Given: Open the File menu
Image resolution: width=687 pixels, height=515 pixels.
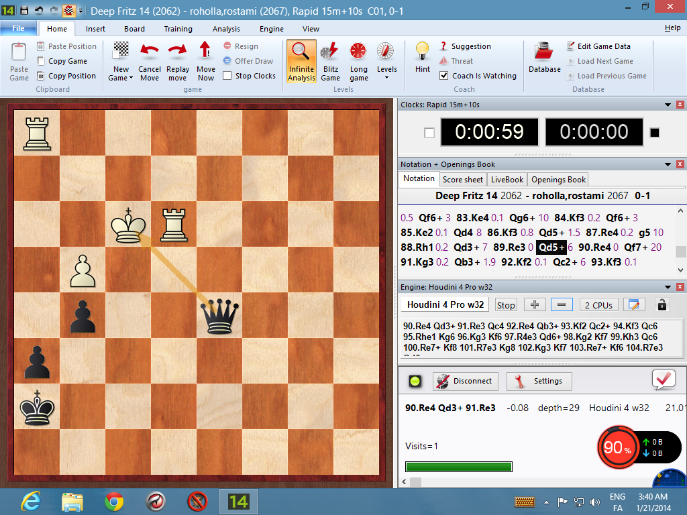Looking at the screenshot, I should pyautogui.click(x=18, y=28).
